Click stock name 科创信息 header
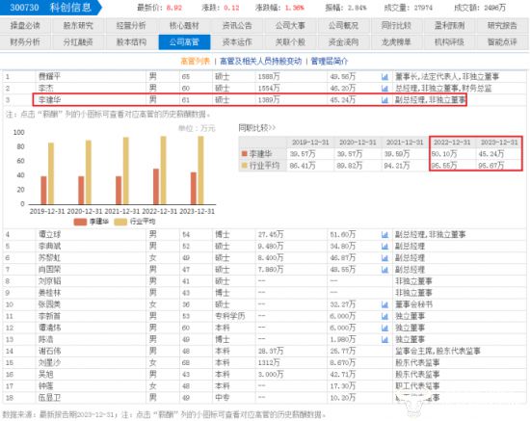530x421 pixels. 70,8
